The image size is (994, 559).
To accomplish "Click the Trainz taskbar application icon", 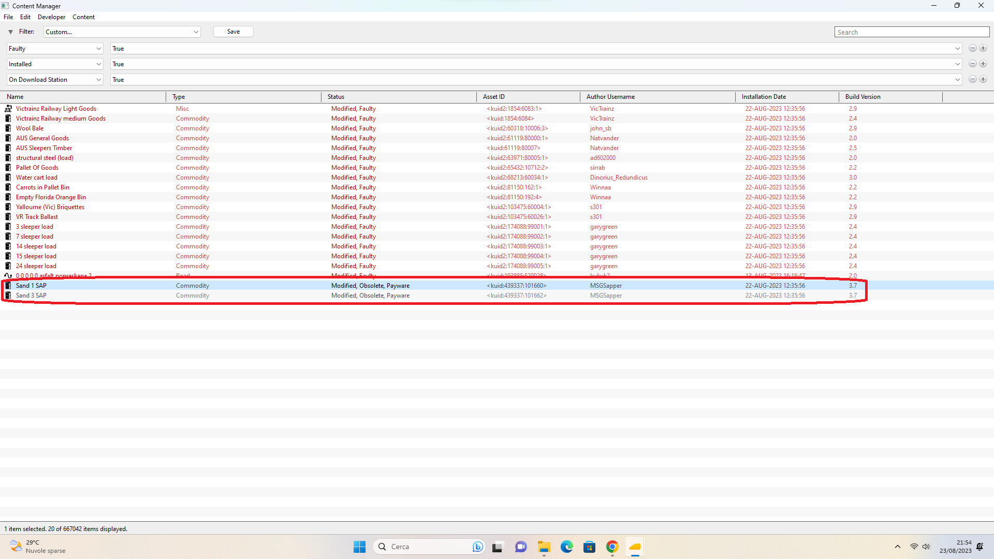I will coord(635,547).
